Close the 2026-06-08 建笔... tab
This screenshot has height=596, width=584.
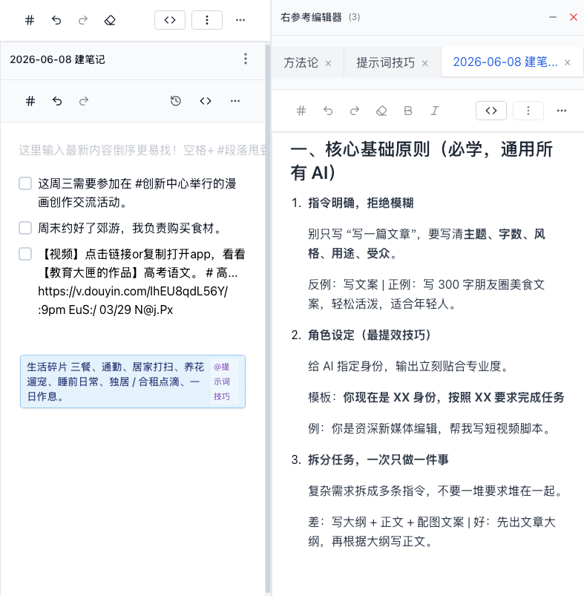[x=567, y=62]
